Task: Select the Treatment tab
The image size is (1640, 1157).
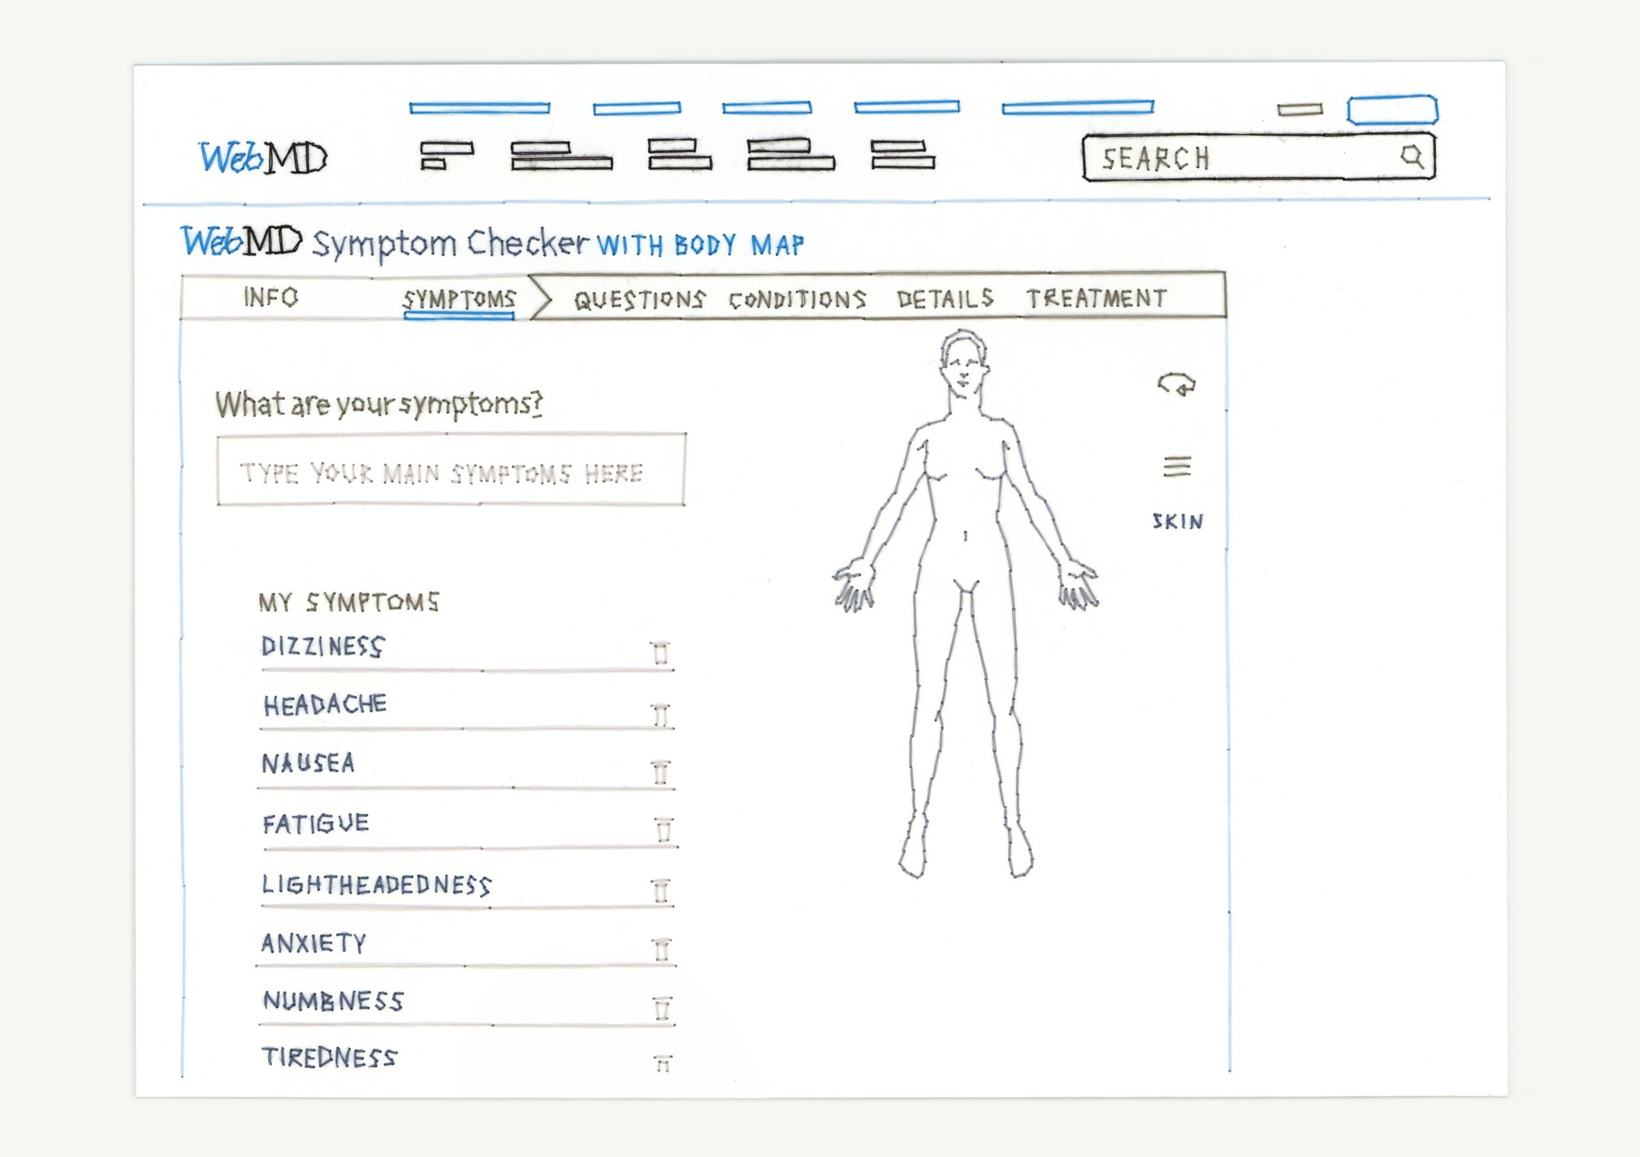Action: click(1096, 298)
